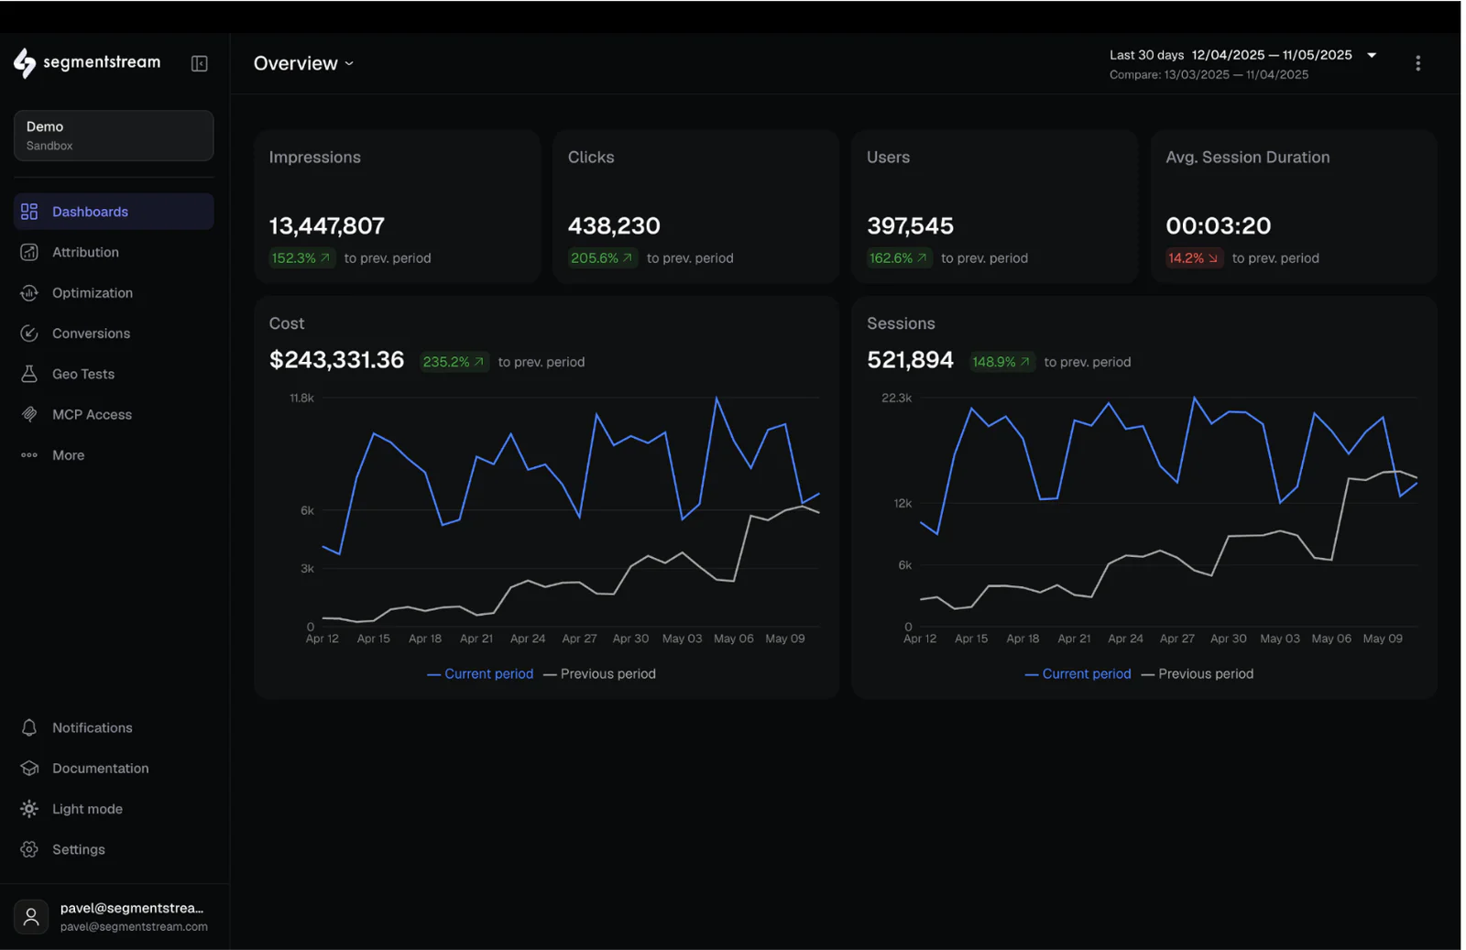The image size is (1466, 950).
Task: Click the More three-dots icon
Action: coord(29,455)
